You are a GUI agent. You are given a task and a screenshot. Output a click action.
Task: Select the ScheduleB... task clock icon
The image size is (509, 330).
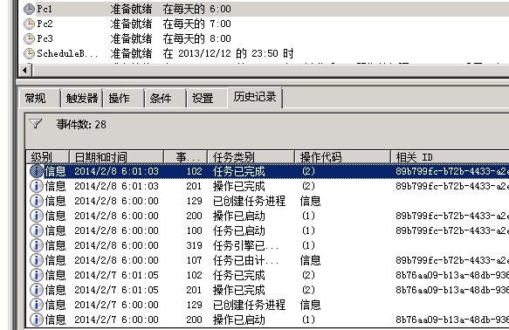click(29, 53)
